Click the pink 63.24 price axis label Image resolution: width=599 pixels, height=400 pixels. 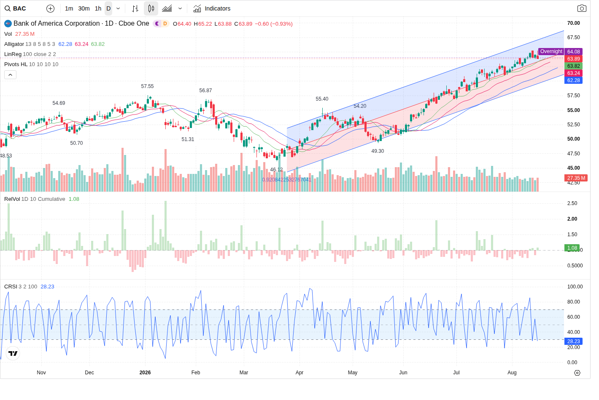coord(573,73)
